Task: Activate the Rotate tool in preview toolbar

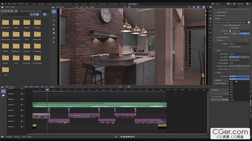Action: tap(54, 24)
